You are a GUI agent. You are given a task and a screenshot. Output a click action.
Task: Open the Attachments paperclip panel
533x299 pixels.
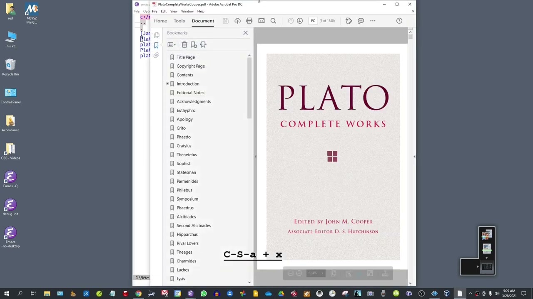[x=156, y=55]
